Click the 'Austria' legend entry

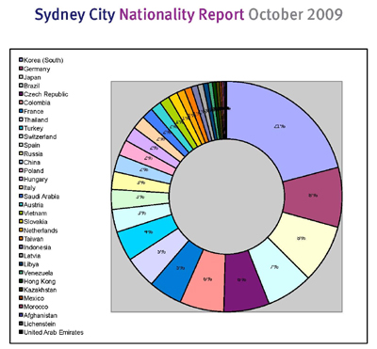[34, 205]
